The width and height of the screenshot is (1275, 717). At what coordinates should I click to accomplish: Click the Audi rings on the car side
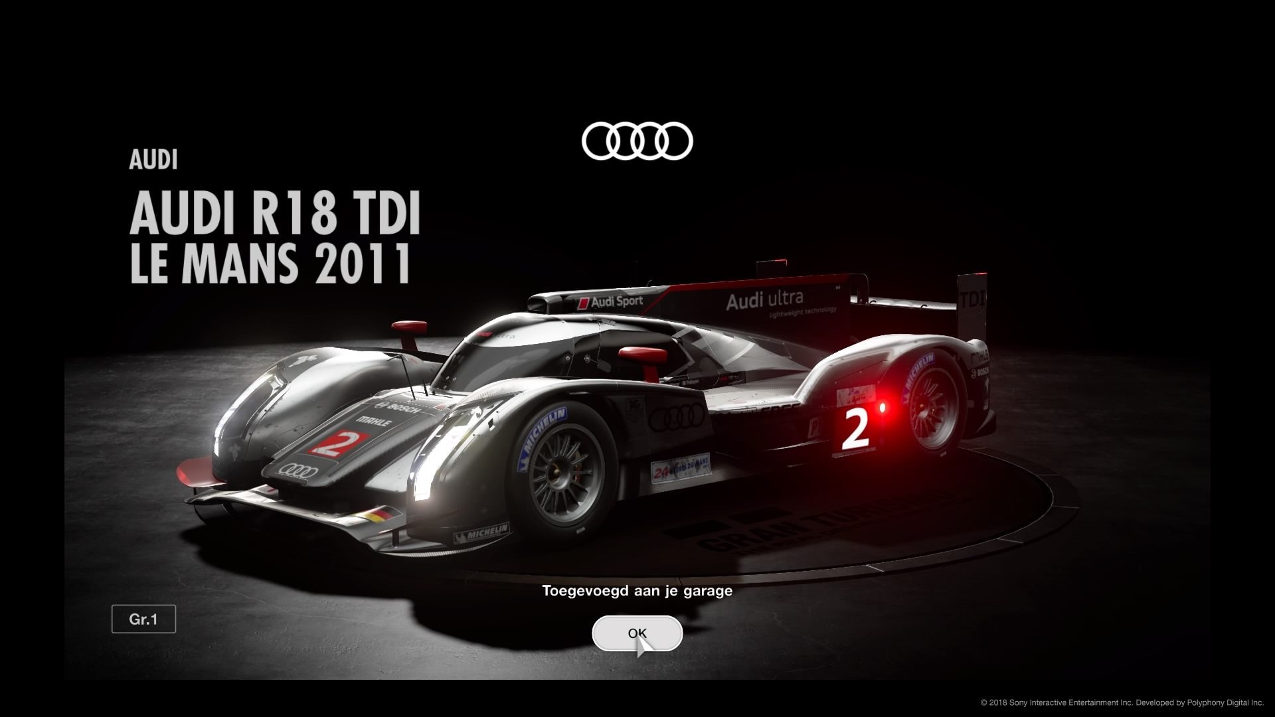point(676,418)
